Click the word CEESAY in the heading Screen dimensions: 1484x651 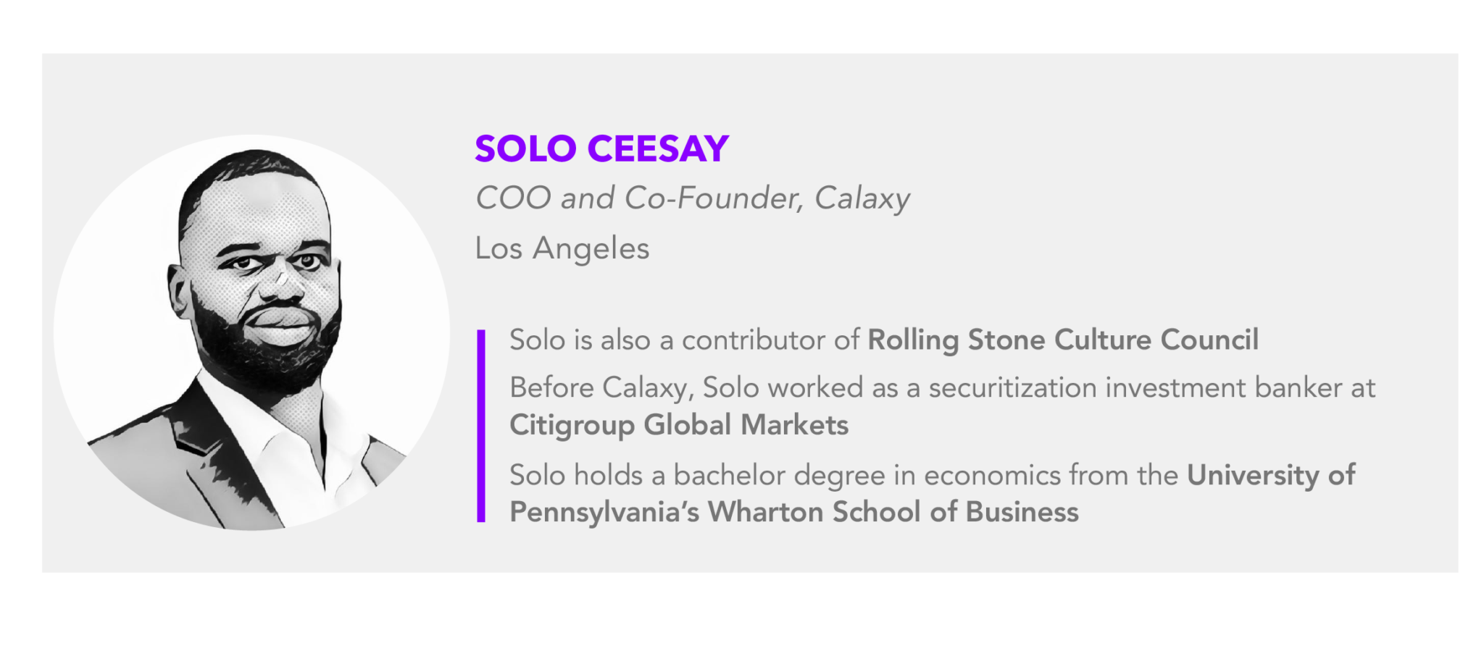pos(658,149)
